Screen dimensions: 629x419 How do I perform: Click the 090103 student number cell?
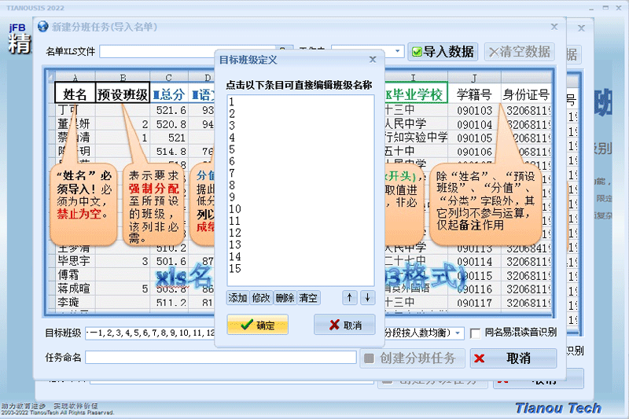point(475,110)
